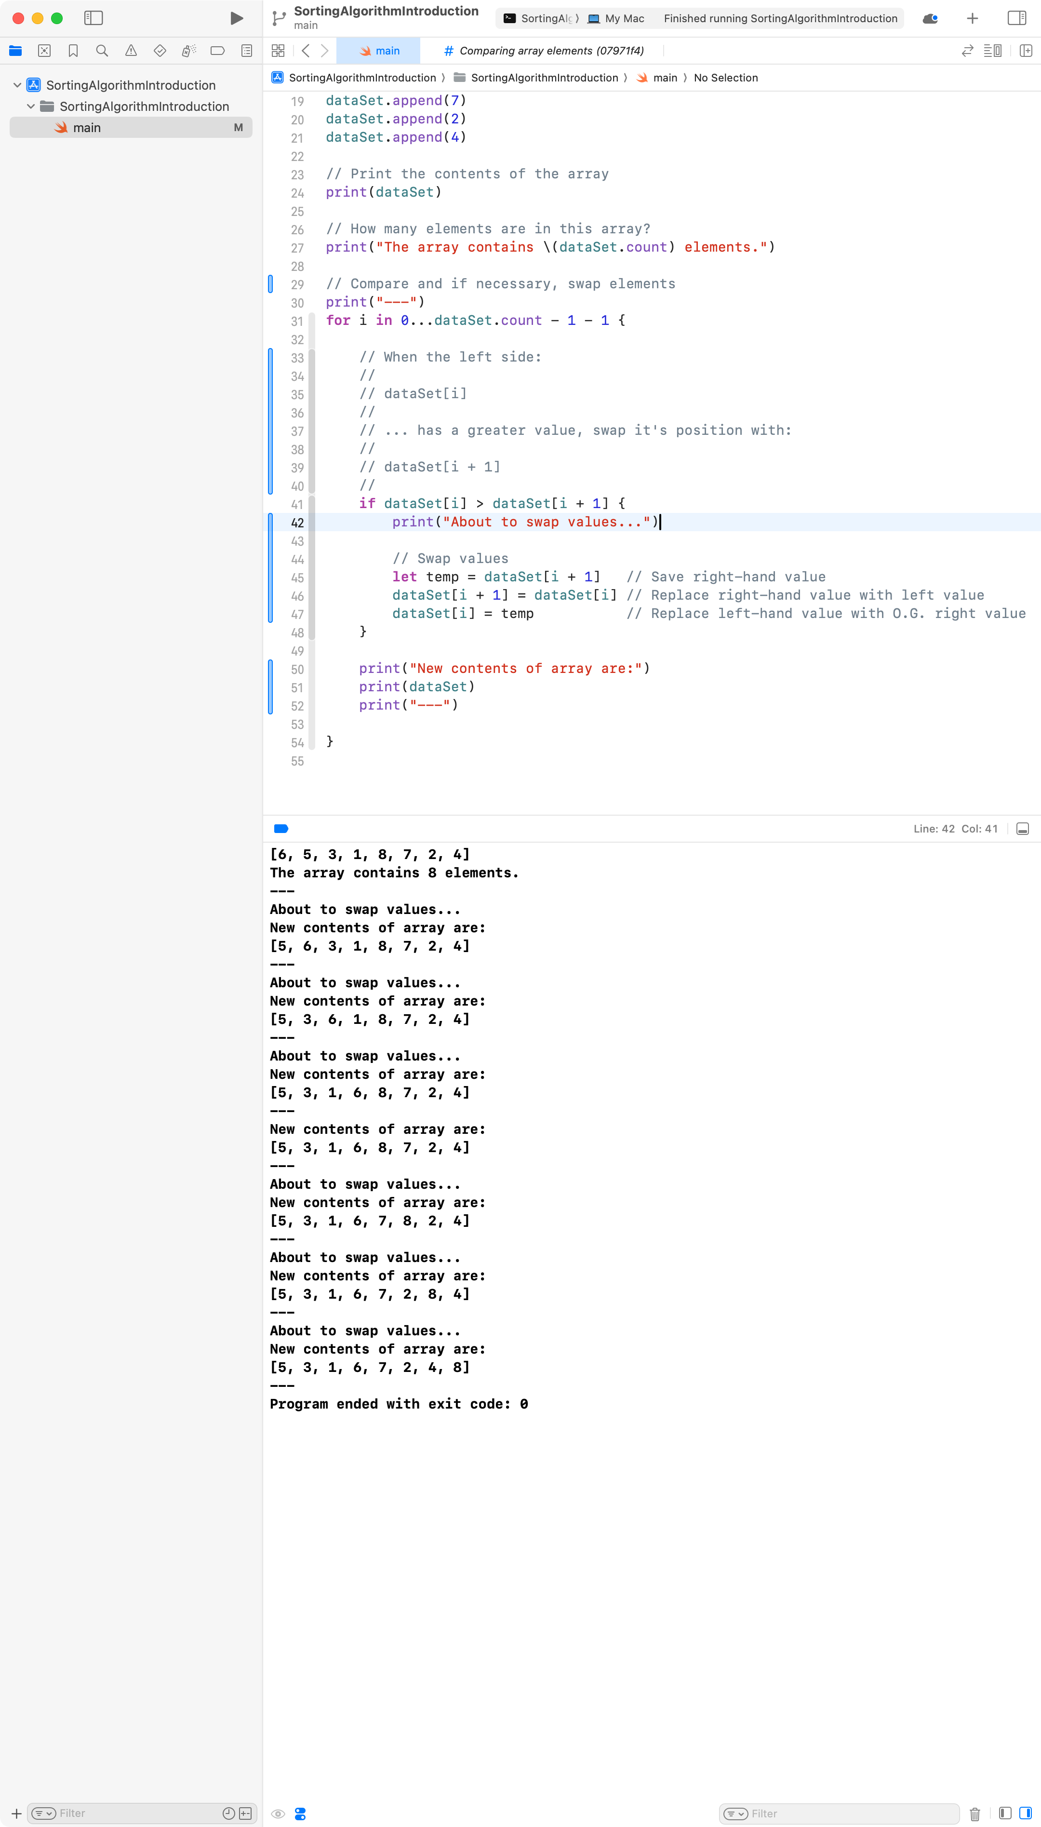Image resolution: width=1041 pixels, height=1827 pixels.
Task: Open the Source Control navigator
Action: [x=43, y=51]
